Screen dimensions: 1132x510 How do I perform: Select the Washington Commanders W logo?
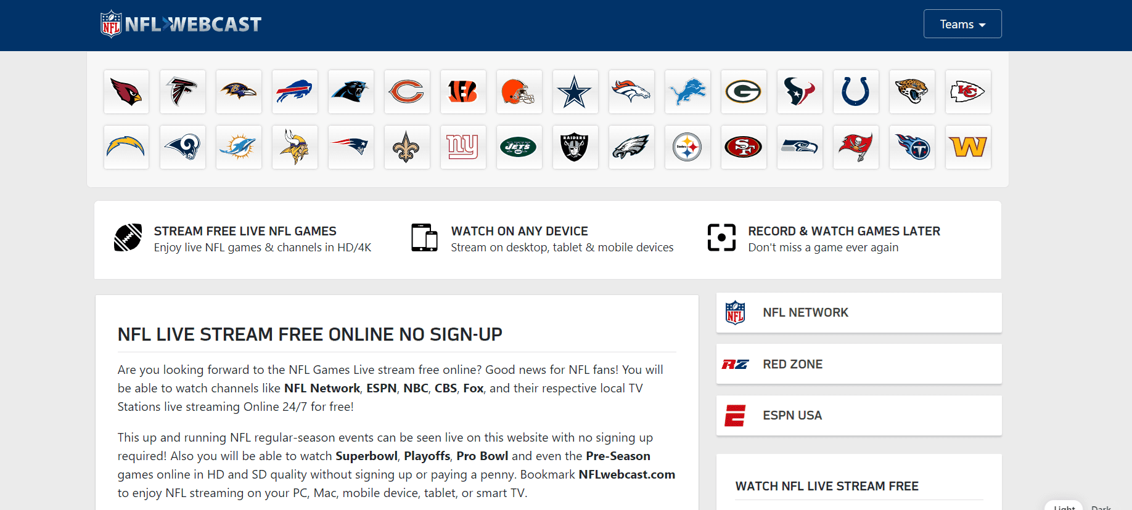(x=968, y=147)
